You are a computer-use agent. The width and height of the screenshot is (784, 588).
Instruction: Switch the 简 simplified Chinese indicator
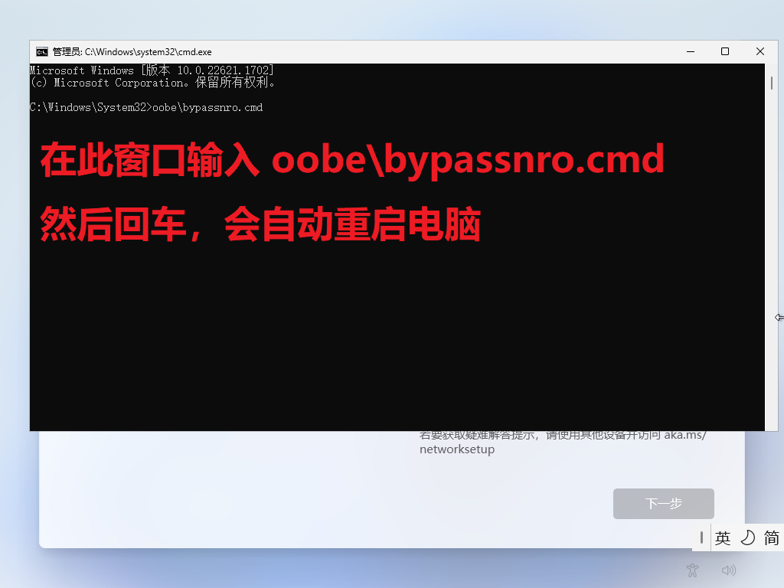click(x=771, y=538)
